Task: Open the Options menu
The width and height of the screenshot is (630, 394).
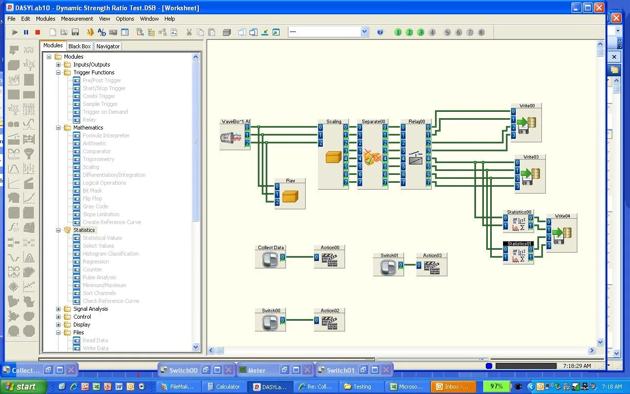Action: (125, 19)
